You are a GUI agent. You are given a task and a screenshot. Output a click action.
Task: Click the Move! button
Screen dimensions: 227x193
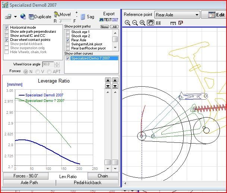click(62, 14)
